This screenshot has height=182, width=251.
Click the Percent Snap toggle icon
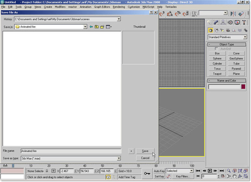pos(178,14)
